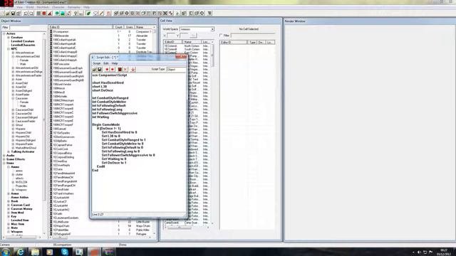Toggle the Filter checkbox in Cell View
This screenshot has width=456, height=256.
pos(221,36)
